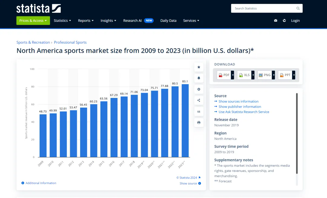The height and width of the screenshot is (198, 327).
Task: Click into the Search Statistics field
Action: pyautogui.click(x=263, y=8)
